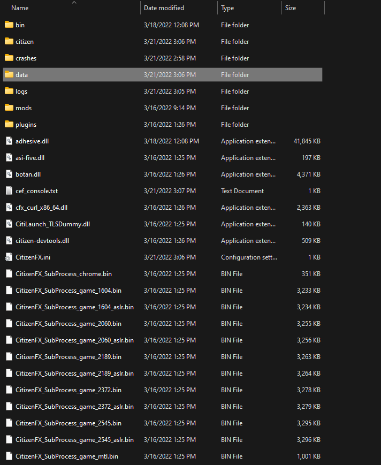This screenshot has height=465, width=381.
Task: Click the citizen folder icon
Action: click(x=9, y=41)
